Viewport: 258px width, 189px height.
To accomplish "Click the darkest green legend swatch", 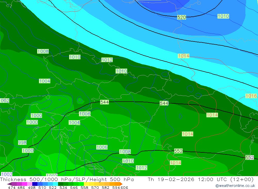I will coord(61,184).
